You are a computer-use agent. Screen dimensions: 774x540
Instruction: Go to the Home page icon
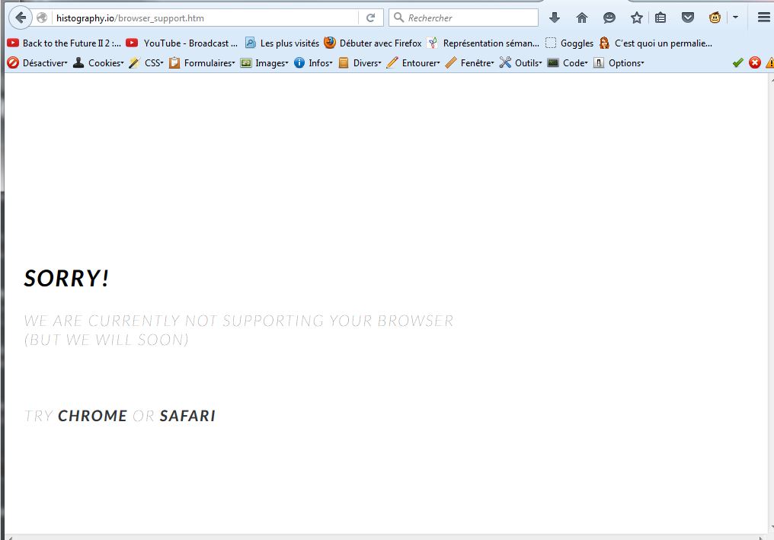pyautogui.click(x=582, y=18)
